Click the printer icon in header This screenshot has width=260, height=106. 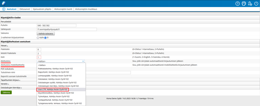244,3
